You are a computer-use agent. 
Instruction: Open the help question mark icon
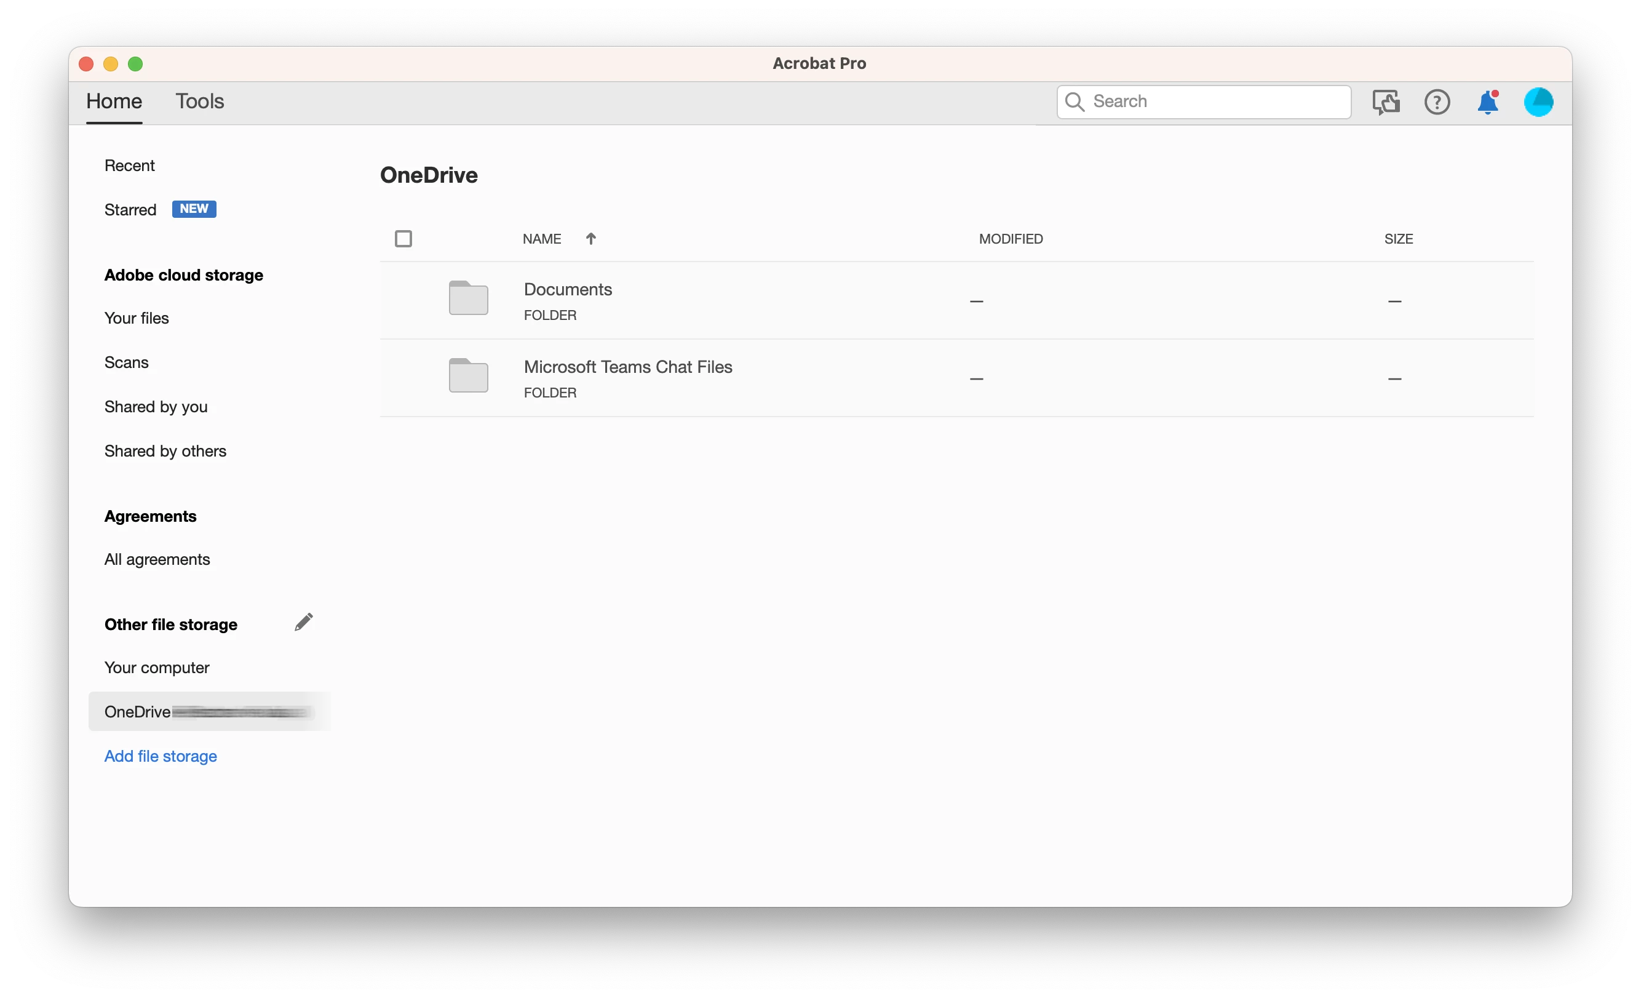point(1437,102)
